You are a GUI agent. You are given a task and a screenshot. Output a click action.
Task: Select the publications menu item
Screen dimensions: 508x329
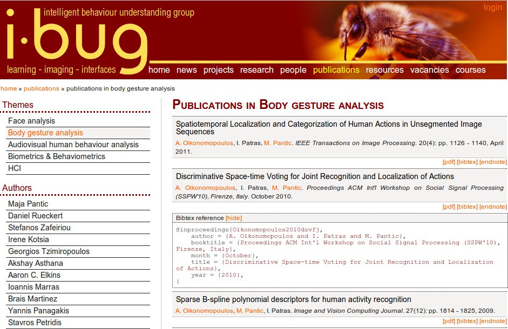coord(336,70)
